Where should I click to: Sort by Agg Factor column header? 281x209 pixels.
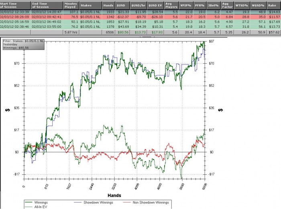[227, 5]
